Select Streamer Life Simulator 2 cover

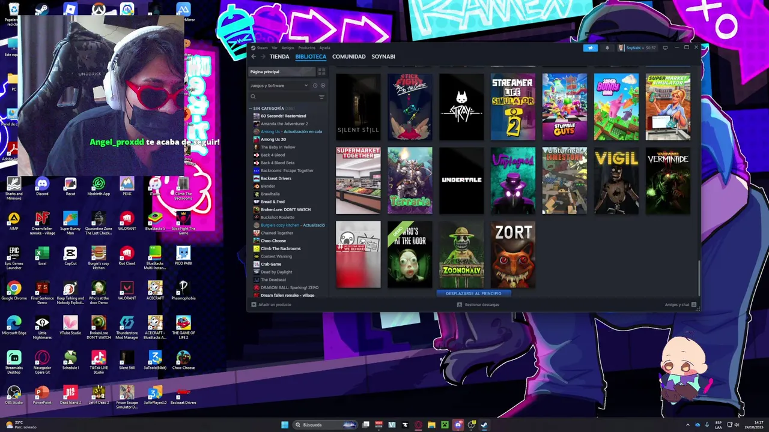[513, 107]
